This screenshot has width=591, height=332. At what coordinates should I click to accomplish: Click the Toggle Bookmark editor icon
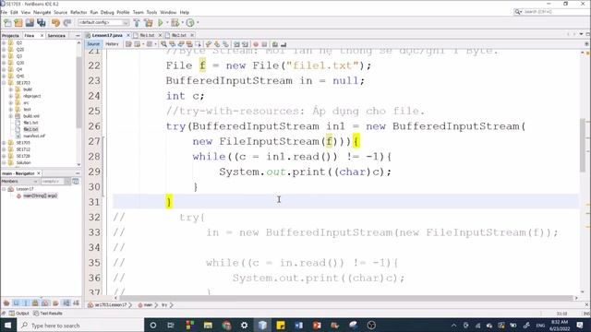click(225, 44)
